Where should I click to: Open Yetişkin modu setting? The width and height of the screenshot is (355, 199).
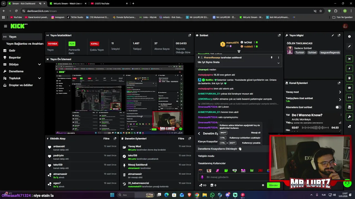[x=206, y=156]
